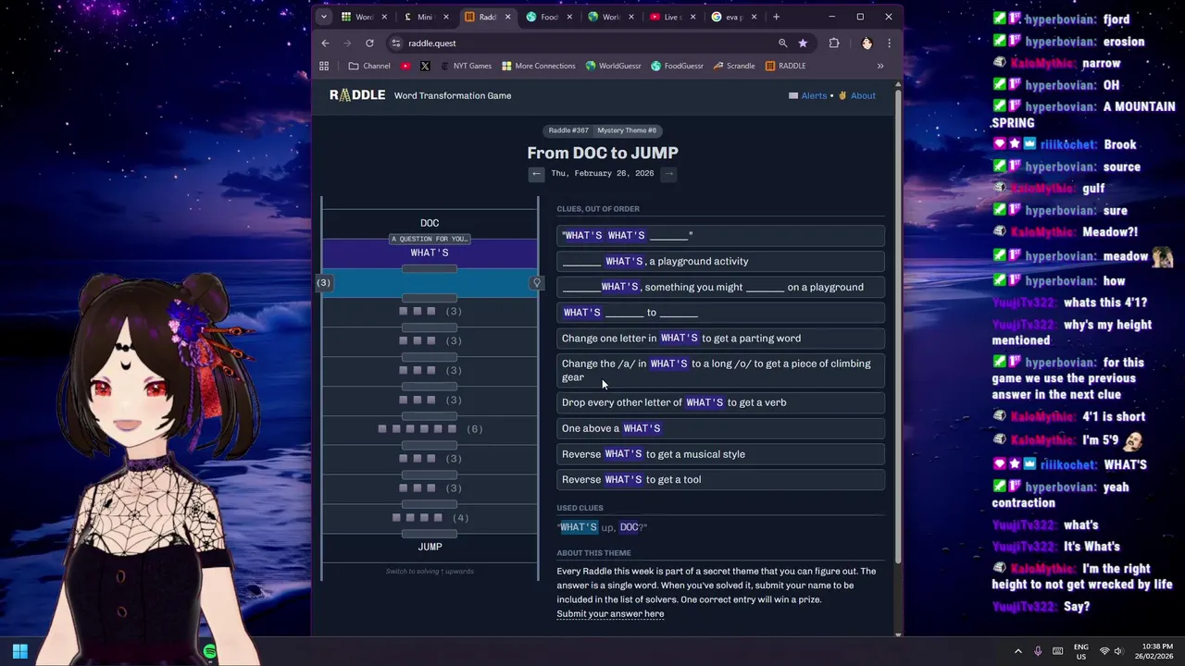Click the hint bulb icon on active row
Image resolution: width=1185 pixels, height=666 pixels.
coord(536,283)
